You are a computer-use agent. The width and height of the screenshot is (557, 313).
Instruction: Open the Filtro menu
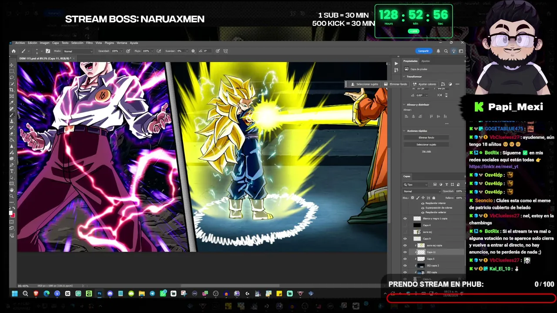pyautogui.click(x=89, y=43)
